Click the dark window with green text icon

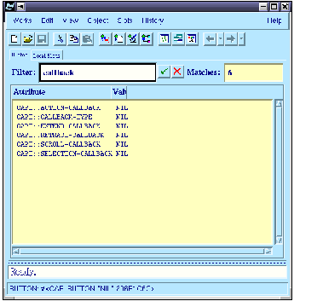(x=164, y=38)
